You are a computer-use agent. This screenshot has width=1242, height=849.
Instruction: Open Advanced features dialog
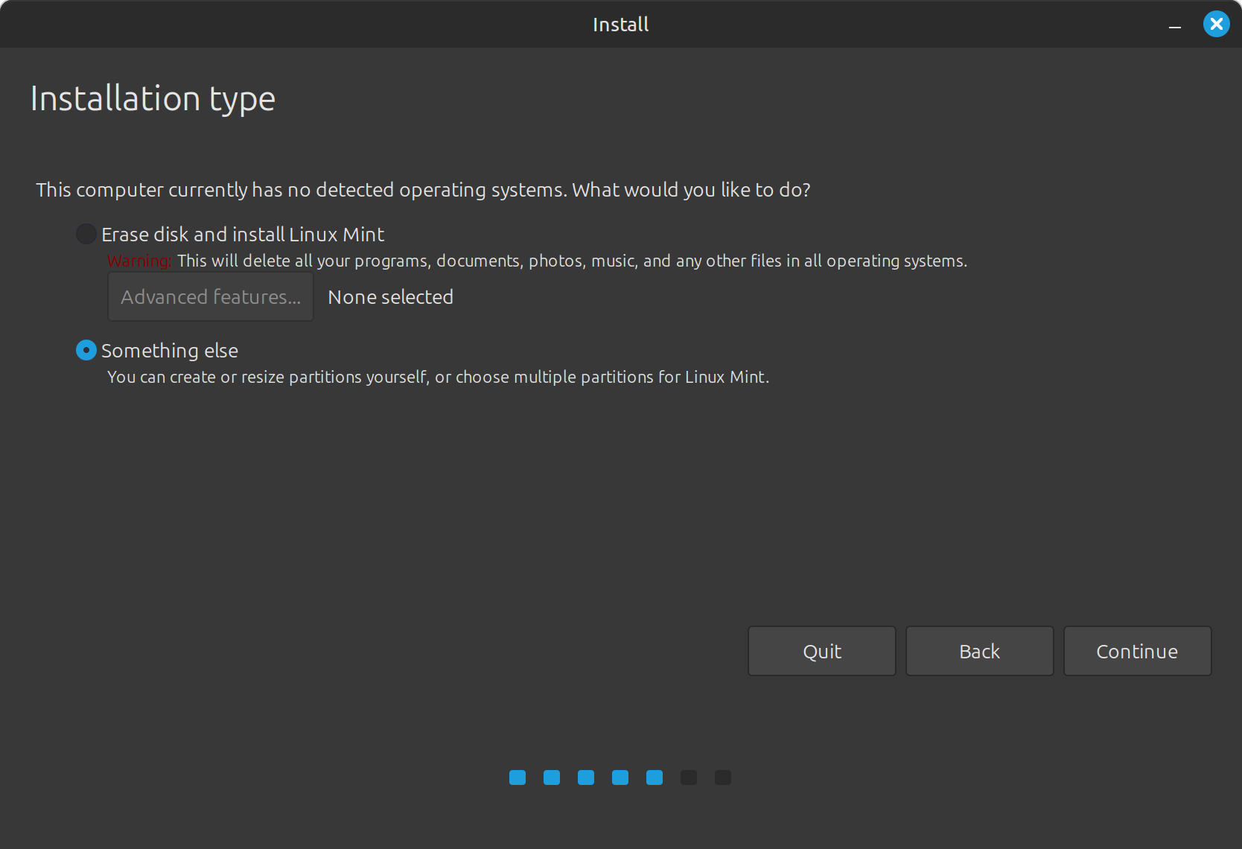pos(211,296)
